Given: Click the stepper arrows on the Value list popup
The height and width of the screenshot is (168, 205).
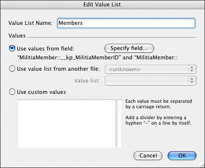Looking at the screenshot, I should coord(192,80).
